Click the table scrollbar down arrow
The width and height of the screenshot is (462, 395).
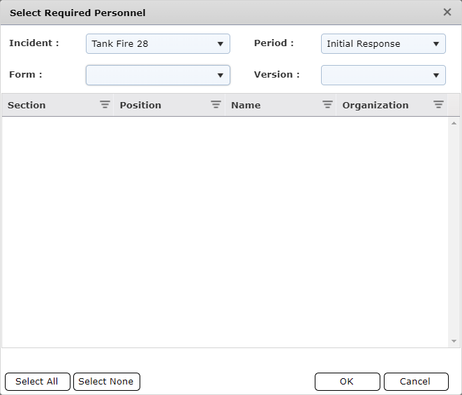[454, 341]
